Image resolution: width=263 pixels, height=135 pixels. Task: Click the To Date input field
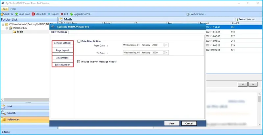point(146,53)
